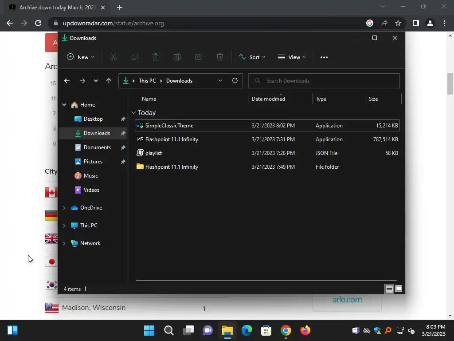Viewport: 454px width, 341px height.
Task: Reload the Chrome page
Action: [38, 23]
